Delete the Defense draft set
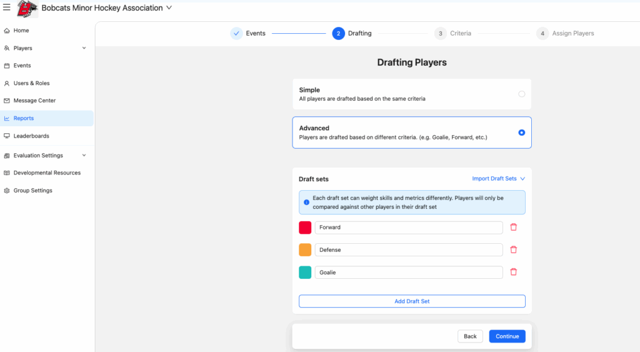The image size is (640, 352). (x=514, y=250)
